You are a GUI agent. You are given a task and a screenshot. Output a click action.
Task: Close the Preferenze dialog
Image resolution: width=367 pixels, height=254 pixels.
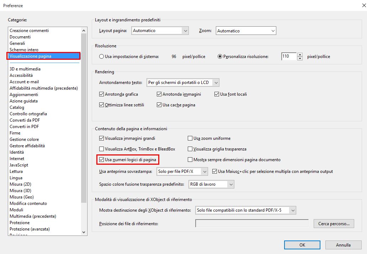pyautogui.click(x=364, y=5)
